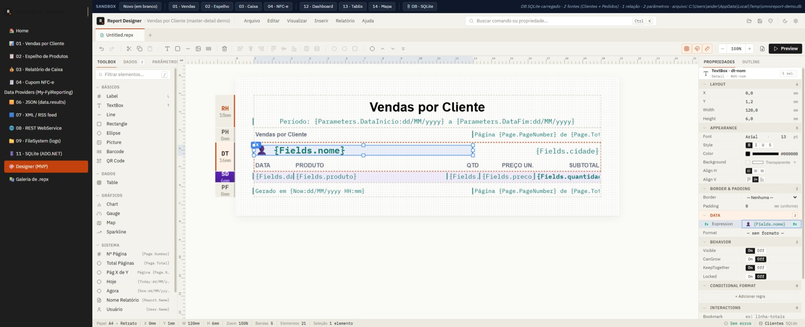Select the Barcode insert tool in toolbar
This screenshot has width=805, height=327.
coord(209,49)
